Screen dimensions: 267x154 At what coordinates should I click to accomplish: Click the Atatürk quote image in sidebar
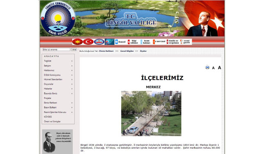[58, 142]
